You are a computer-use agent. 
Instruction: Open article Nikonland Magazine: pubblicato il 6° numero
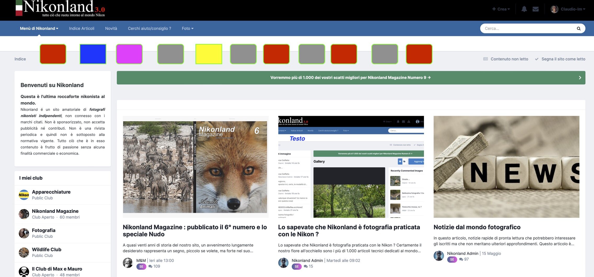point(195,231)
